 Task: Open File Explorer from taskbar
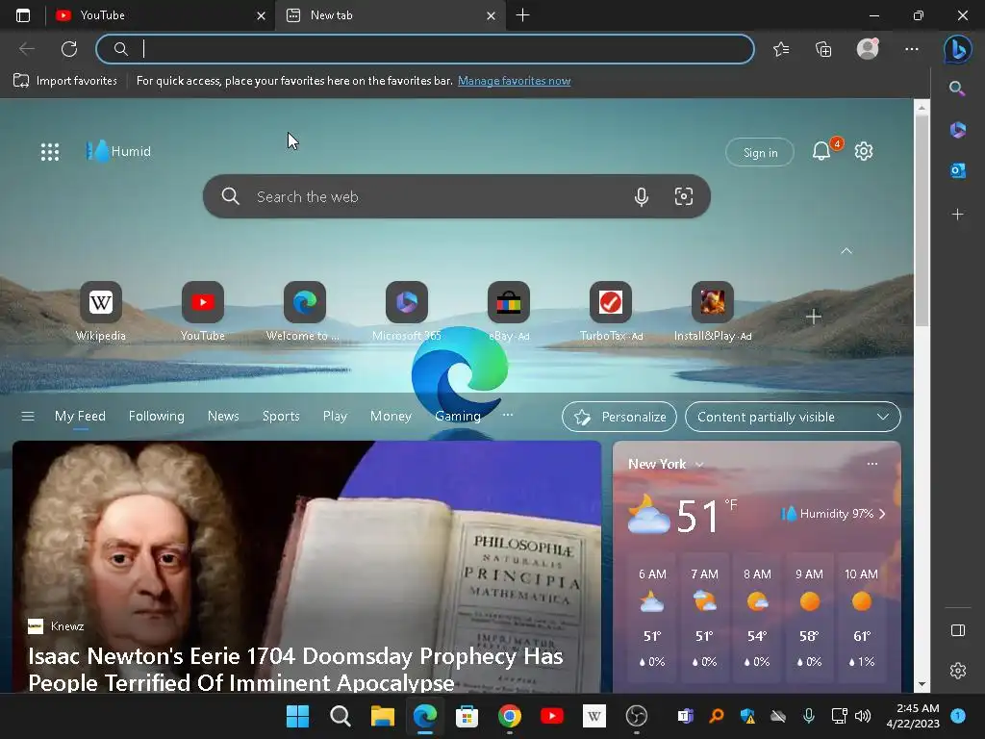coord(382,716)
